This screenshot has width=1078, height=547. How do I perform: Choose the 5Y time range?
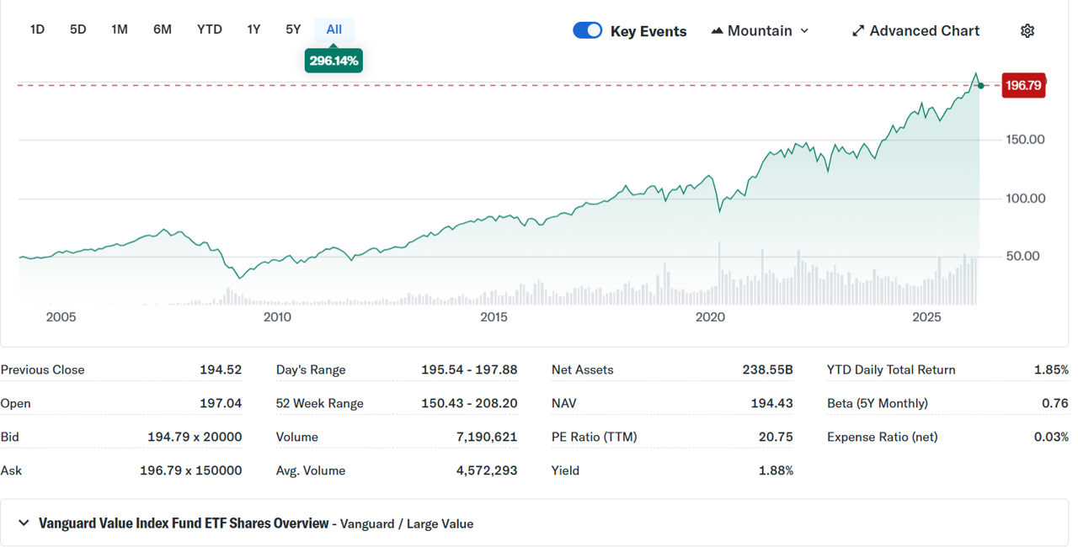click(x=293, y=29)
